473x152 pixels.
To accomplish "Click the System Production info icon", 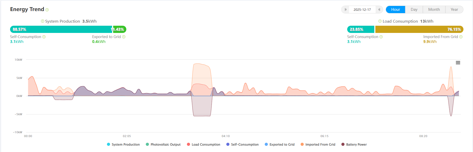I will pyautogui.click(x=43, y=21).
